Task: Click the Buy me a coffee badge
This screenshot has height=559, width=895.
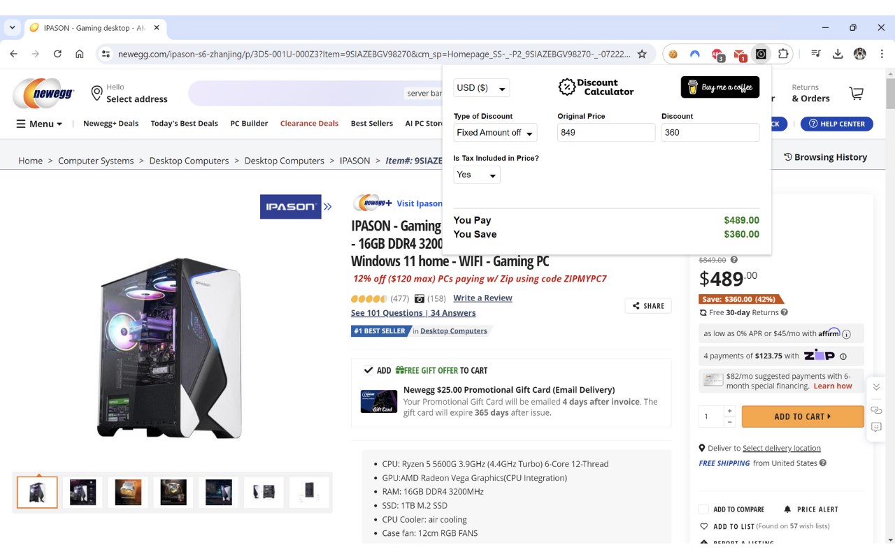Action: (x=720, y=87)
